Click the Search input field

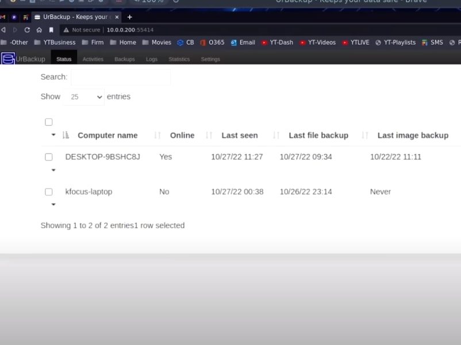coord(121,77)
